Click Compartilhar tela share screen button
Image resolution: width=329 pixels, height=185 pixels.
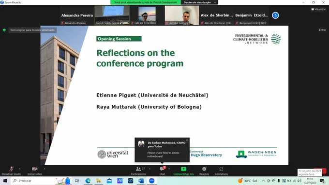click(183, 171)
